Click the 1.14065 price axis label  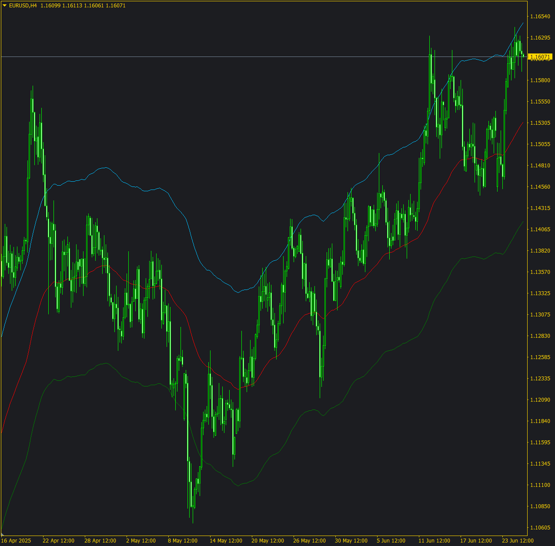pyautogui.click(x=540, y=230)
